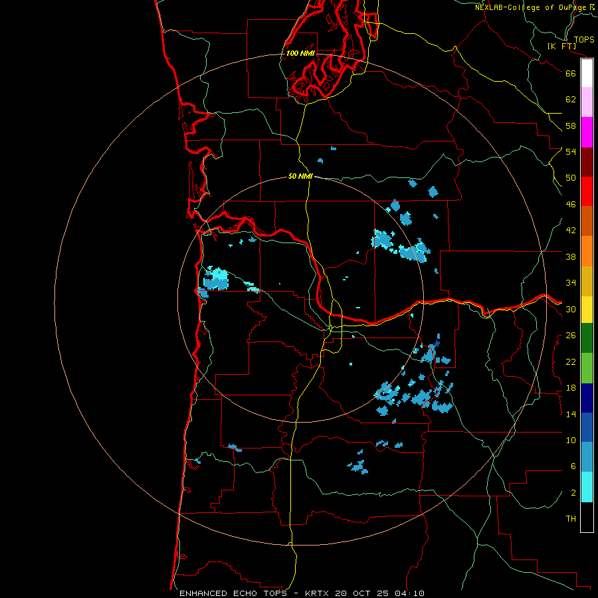Click the '50 NMI' range ring label
Screen dimensions: 598x598
click(300, 176)
